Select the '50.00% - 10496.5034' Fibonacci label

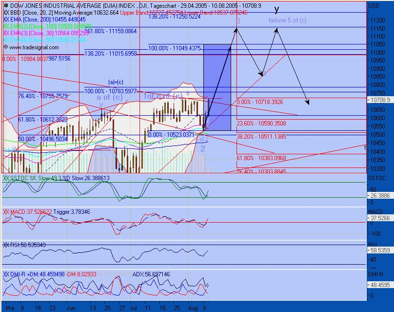pos(43,139)
